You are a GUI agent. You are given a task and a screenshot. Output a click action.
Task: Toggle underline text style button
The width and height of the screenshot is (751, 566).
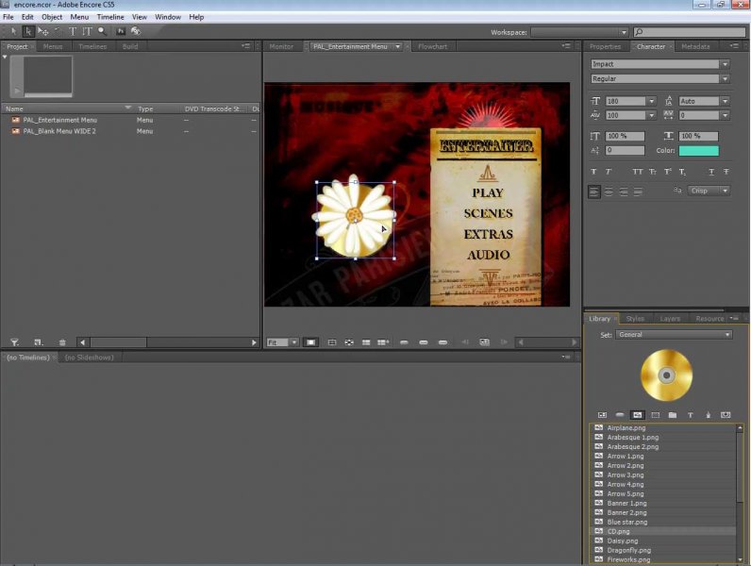tap(710, 172)
